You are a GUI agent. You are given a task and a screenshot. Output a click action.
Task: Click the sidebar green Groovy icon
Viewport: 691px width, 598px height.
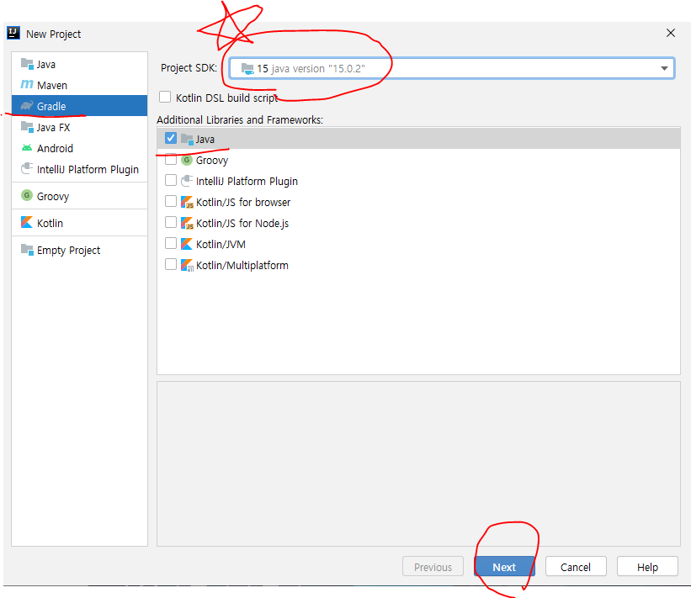tap(27, 195)
